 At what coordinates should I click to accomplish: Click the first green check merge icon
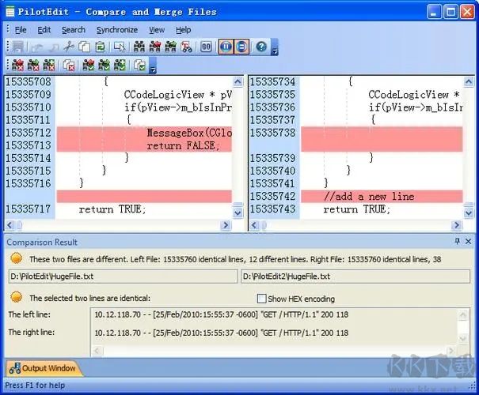coord(88,66)
